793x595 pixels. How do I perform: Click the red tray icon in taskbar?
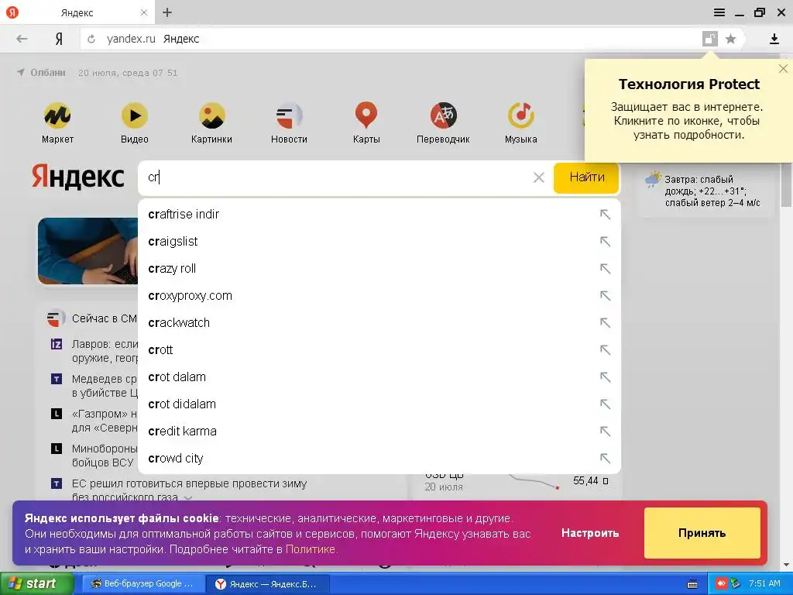click(x=721, y=584)
